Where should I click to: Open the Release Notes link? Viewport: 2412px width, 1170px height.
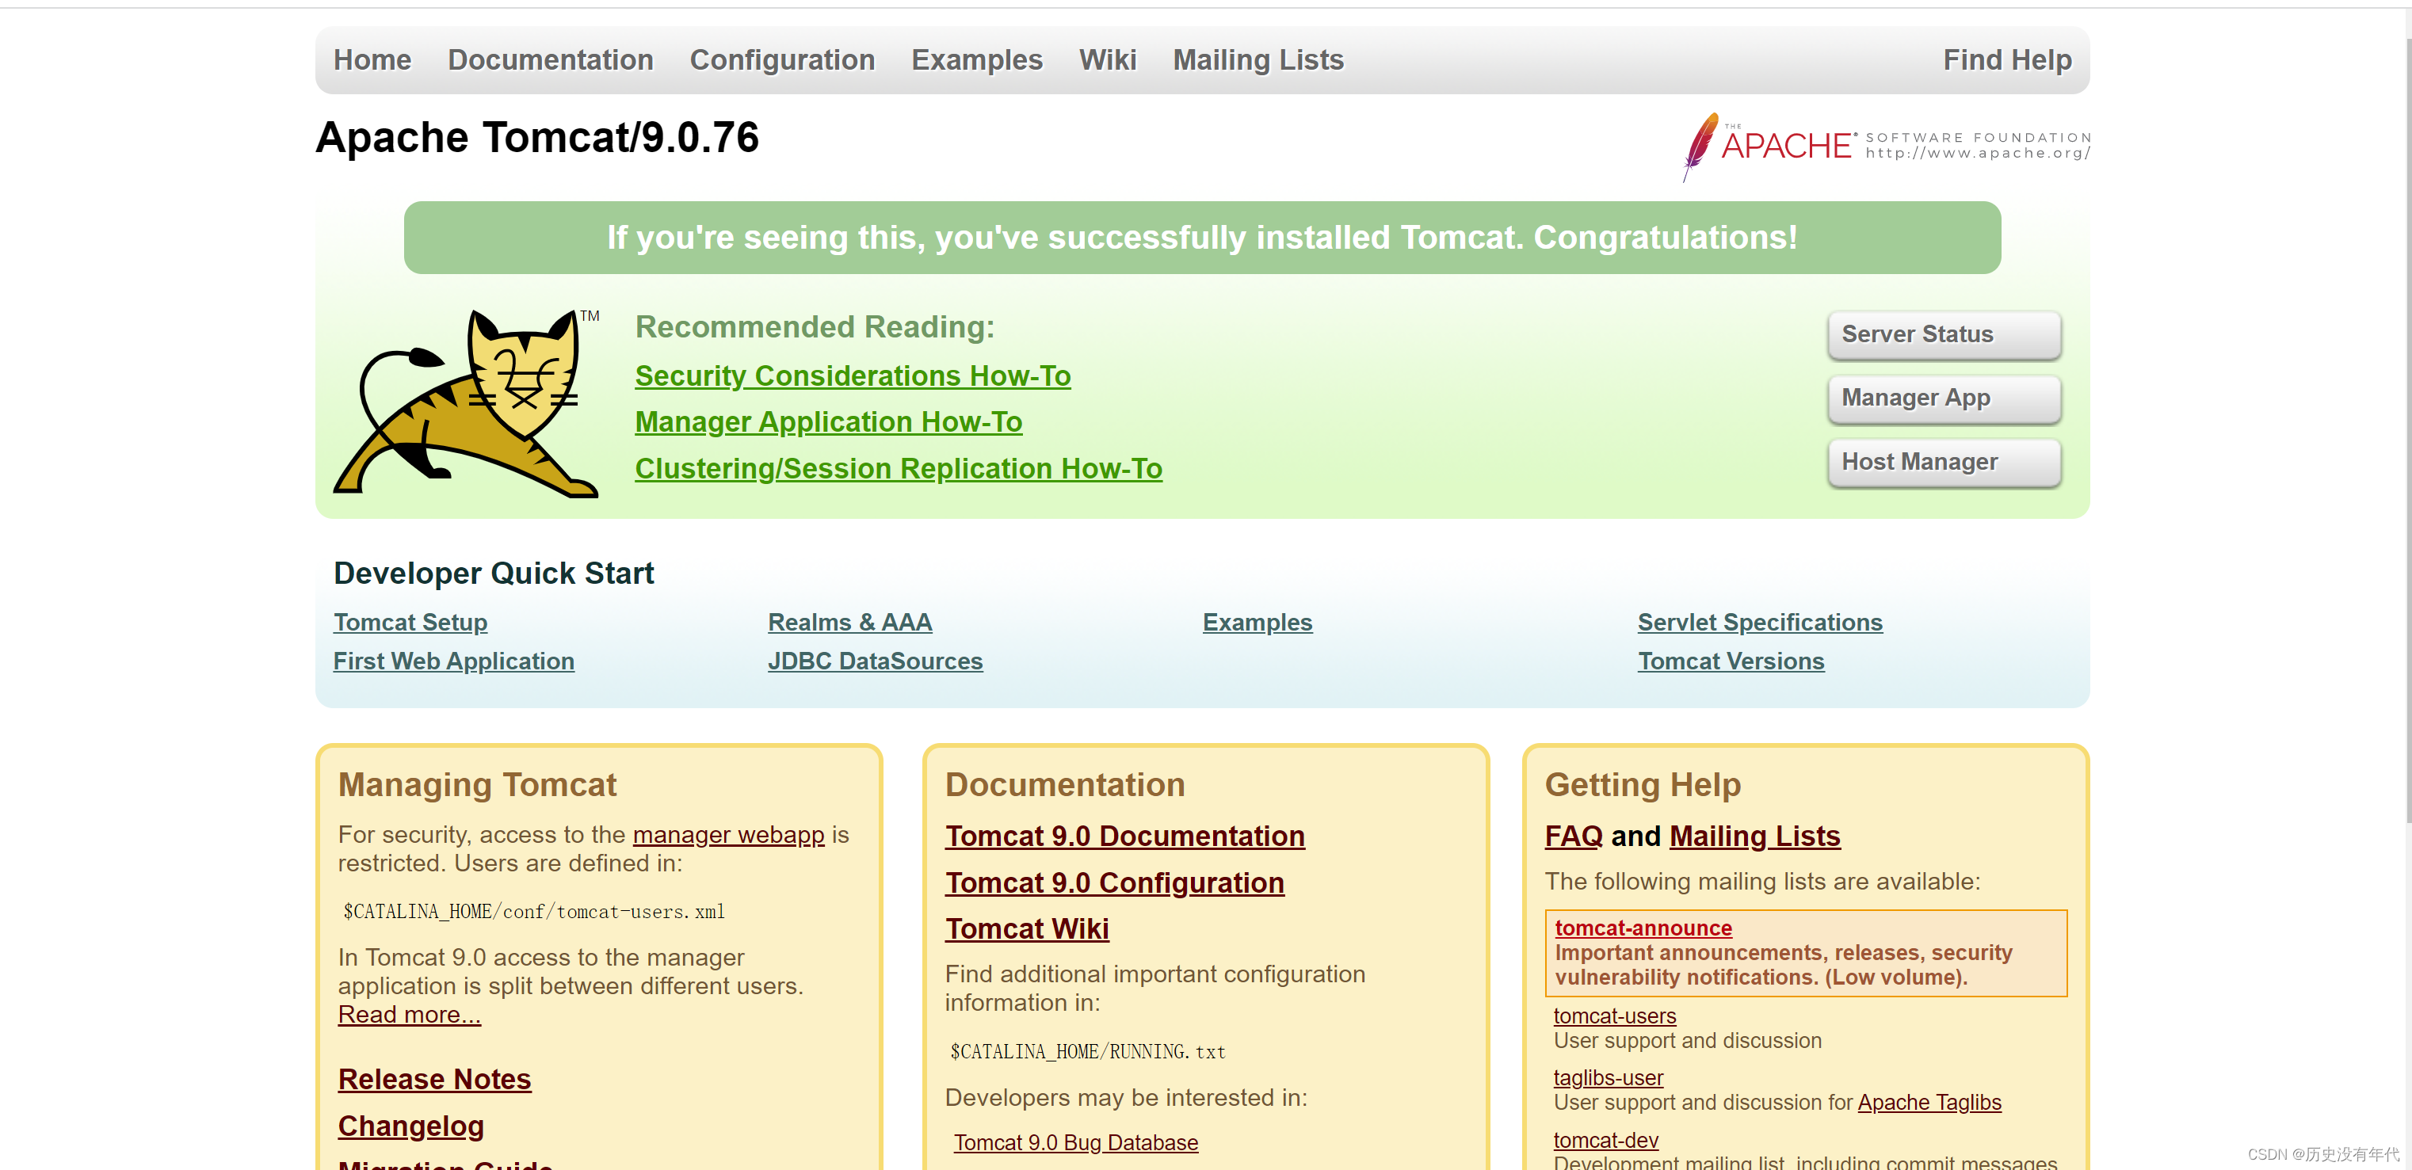(434, 1079)
